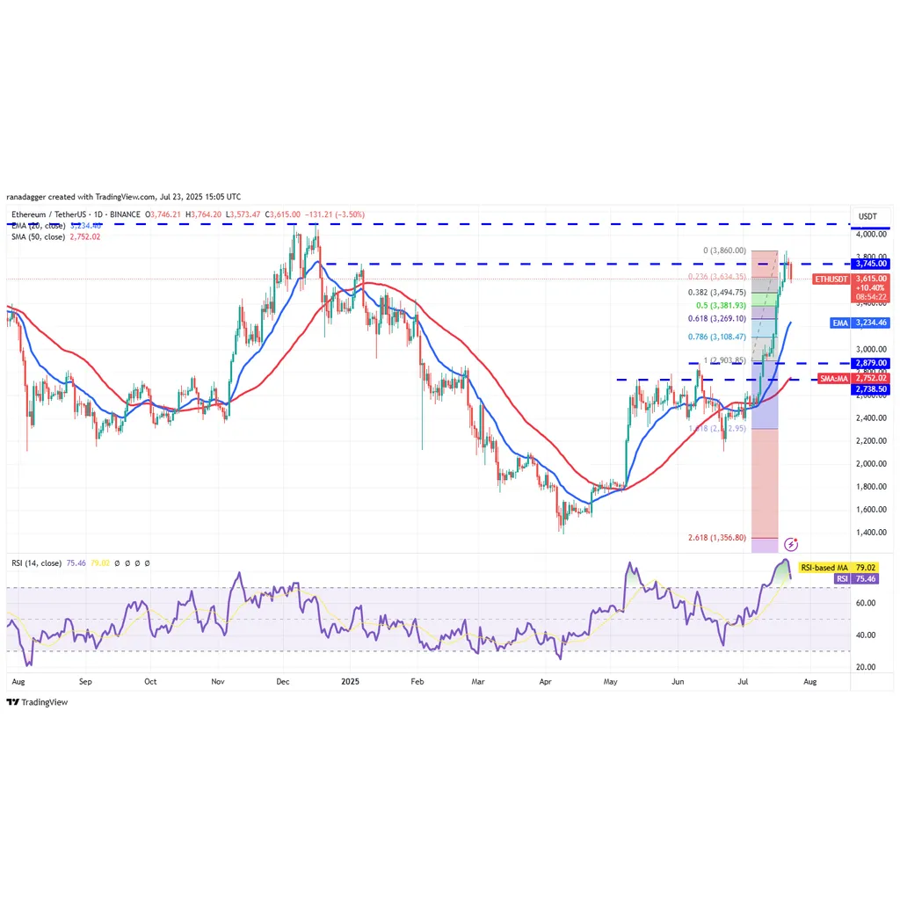Click the purple RSI tag beside 75.46

pyautogui.click(x=842, y=578)
